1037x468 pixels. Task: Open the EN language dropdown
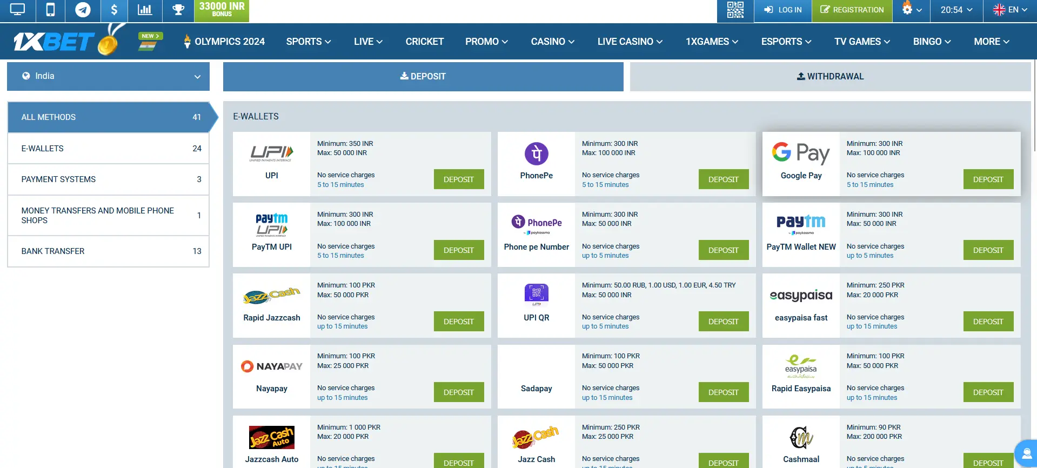[1010, 10]
